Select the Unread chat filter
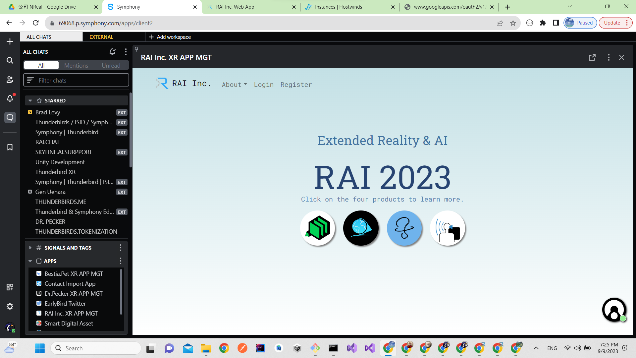 [x=111, y=65]
